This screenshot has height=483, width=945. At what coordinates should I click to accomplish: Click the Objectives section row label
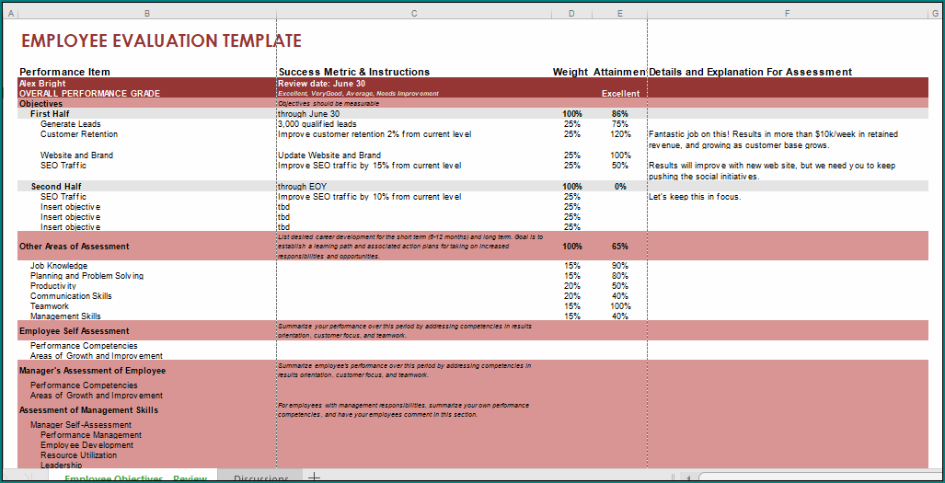click(x=40, y=104)
